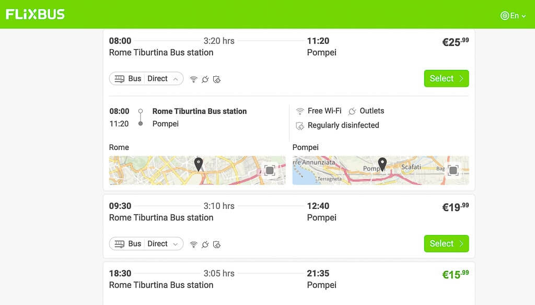
Task: Click the Wi-Fi icon on the 09:30 trip
Action: point(193,244)
